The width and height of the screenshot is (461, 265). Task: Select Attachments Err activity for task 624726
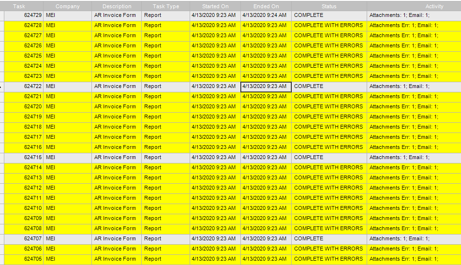click(414, 46)
